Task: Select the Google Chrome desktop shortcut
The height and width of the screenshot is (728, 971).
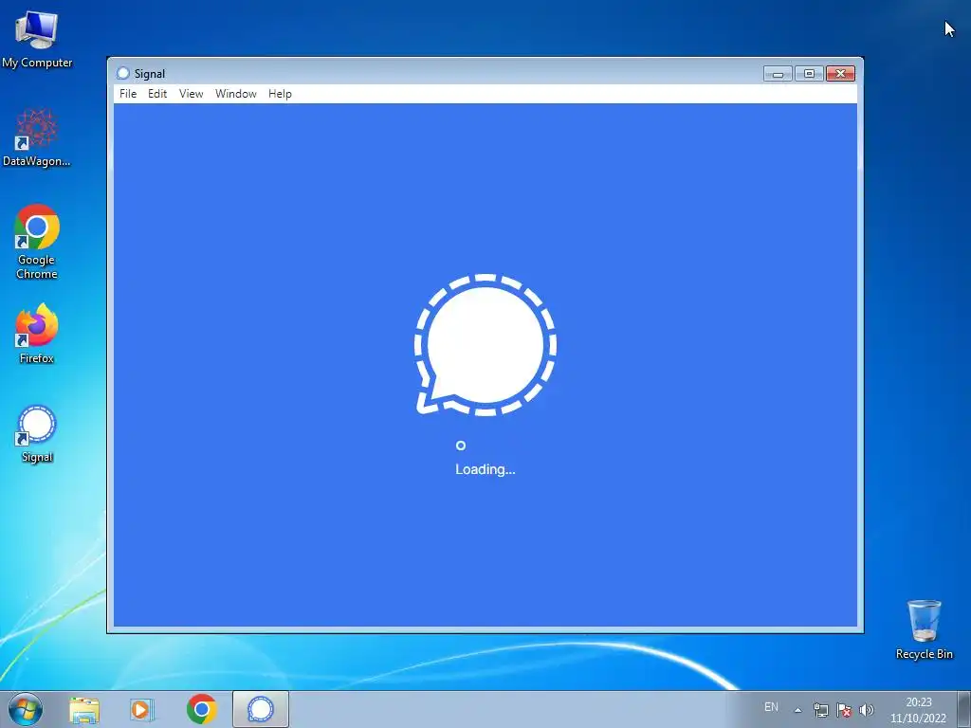Action: click(x=37, y=242)
